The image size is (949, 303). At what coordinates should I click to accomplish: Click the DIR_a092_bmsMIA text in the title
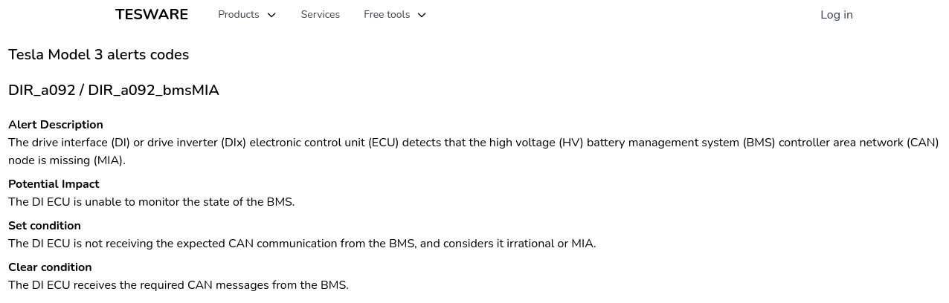pos(153,91)
